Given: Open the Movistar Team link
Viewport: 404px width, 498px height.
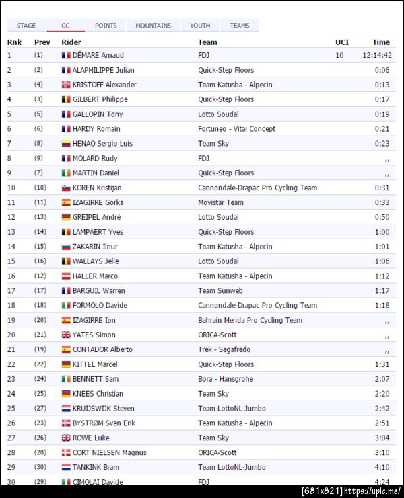Looking at the screenshot, I should coord(221,202).
